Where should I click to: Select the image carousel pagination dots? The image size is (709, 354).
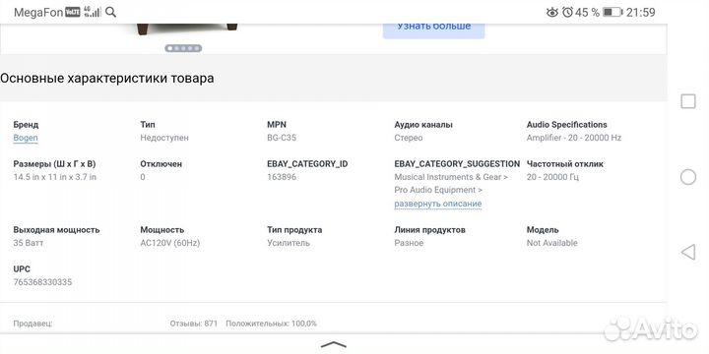pyautogui.click(x=183, y=48)
